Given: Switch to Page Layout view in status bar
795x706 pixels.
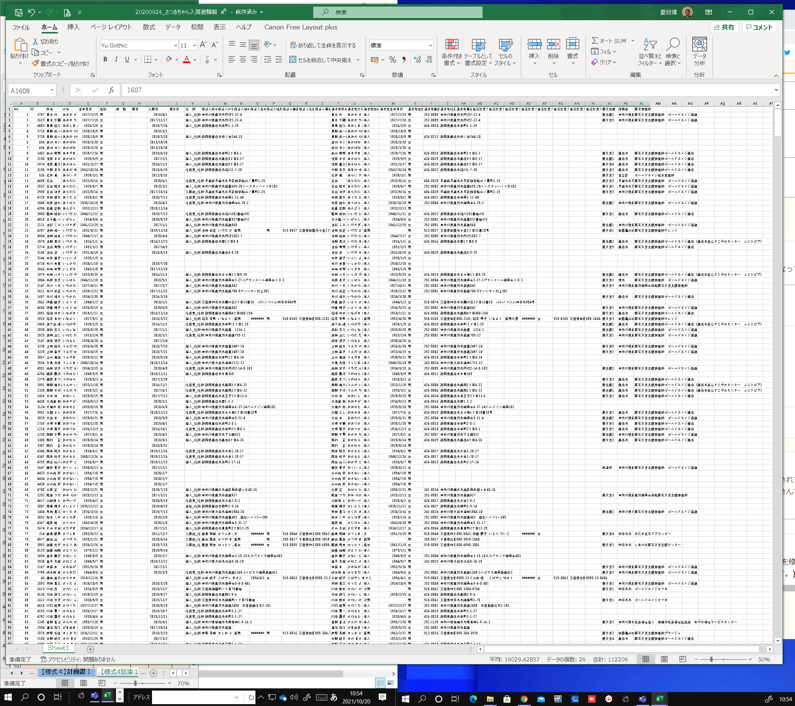Looking at the screenshot, I should coord(664,659).
